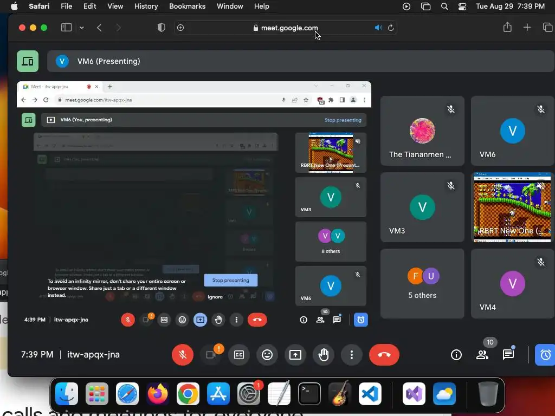Launch Firefox from the Dock
This screenshot has width=555, height=416.
pyautogui.click(x=158, y=393)
